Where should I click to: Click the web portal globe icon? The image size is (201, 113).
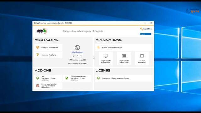[x=77, y=47]
